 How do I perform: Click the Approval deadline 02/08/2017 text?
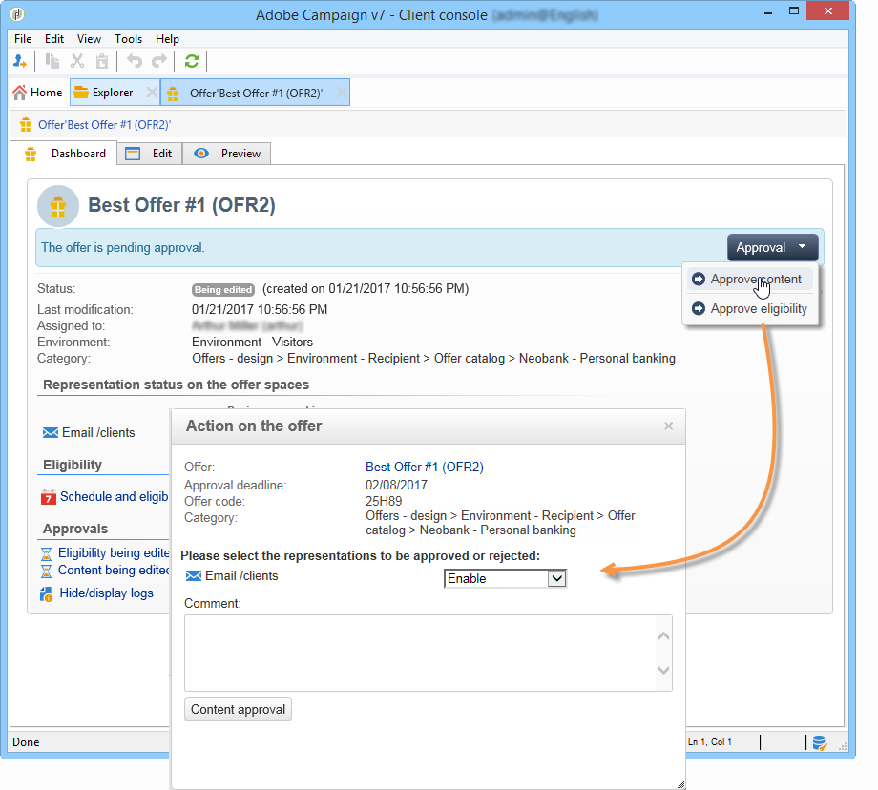[396, 485]
